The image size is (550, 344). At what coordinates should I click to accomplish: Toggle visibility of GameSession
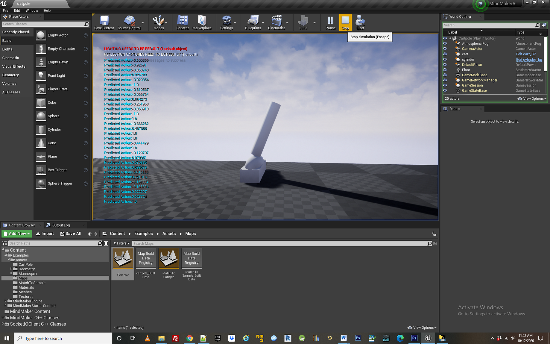445,85
